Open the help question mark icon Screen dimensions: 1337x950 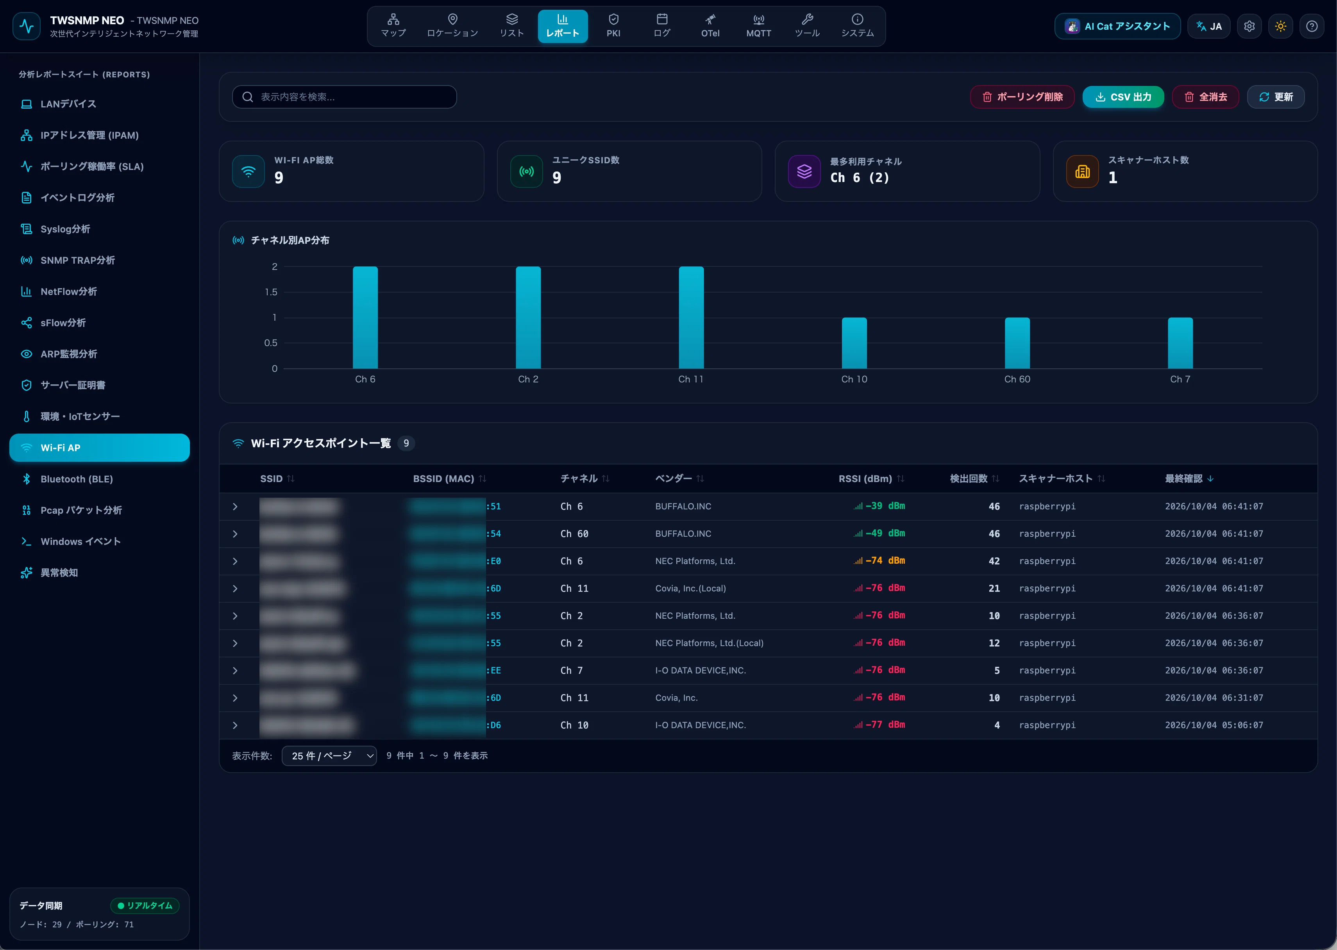pyautogui.click(x=1311, y=26)
